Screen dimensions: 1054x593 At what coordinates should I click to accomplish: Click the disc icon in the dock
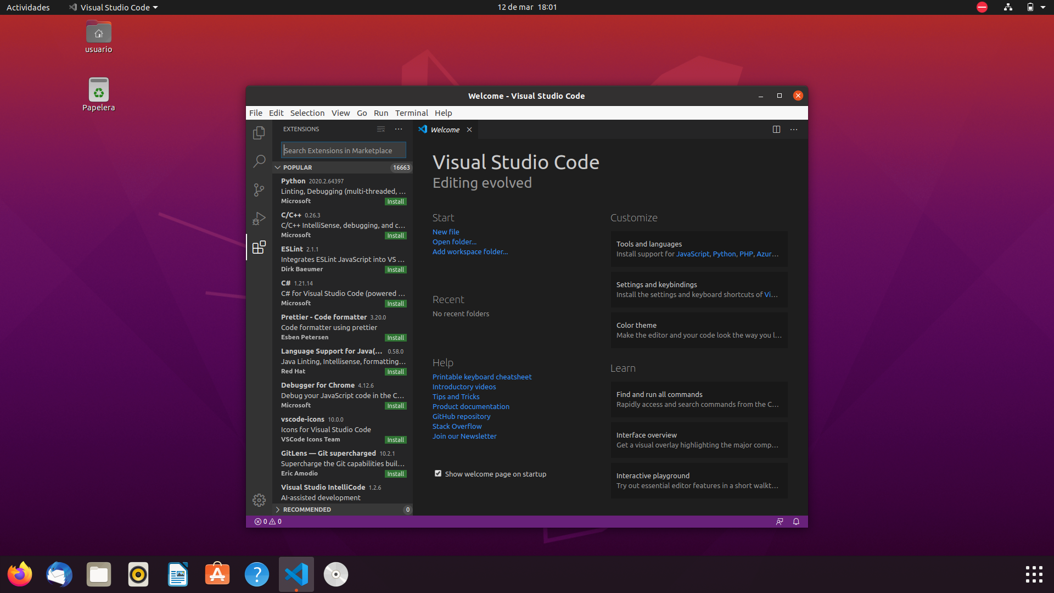(336, 574)
